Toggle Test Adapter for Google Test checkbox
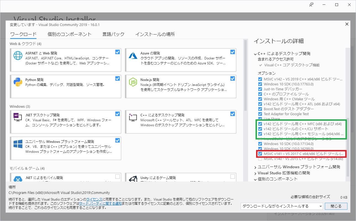Screen dimensions: 356x221 click(260, 114)
